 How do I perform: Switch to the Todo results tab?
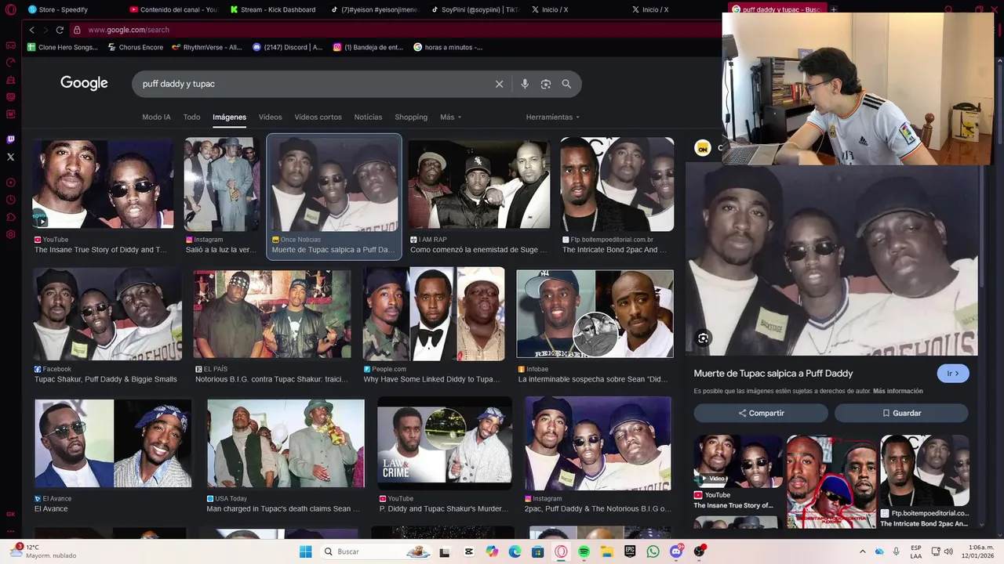(x=191, y=117)
